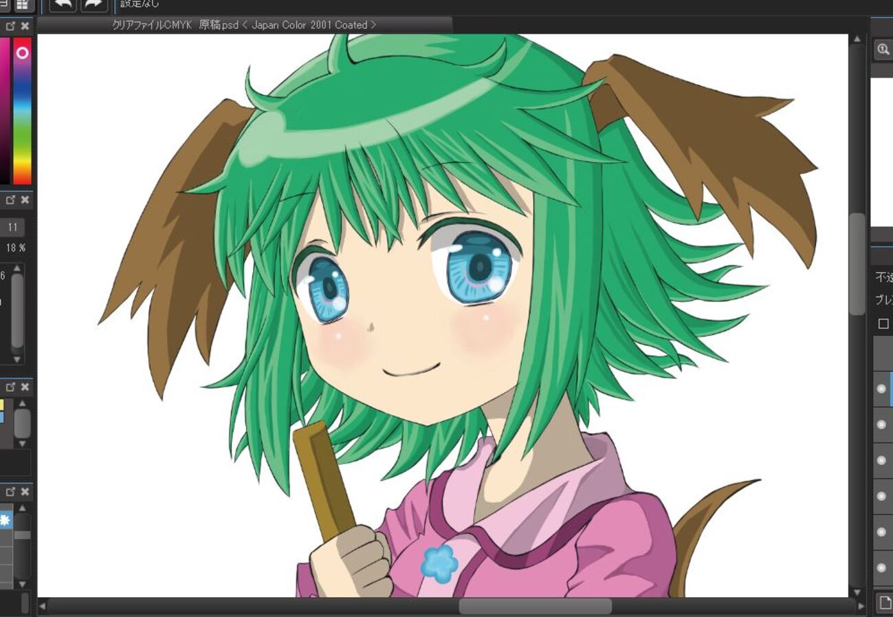Screen dimensions: 893x617
Task: Click the undo arrow button
Action: pos(63,6)
